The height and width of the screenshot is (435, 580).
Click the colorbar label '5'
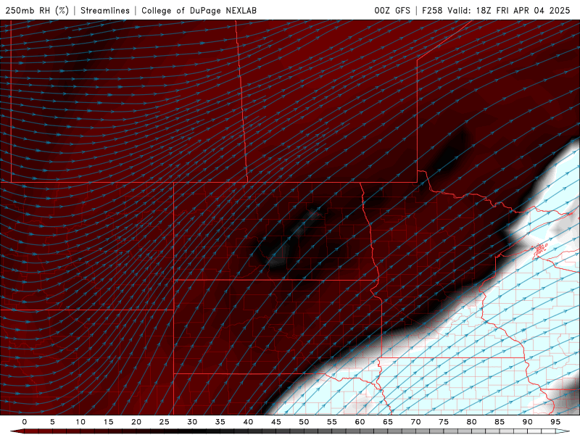pyautogui.click(x=52, y=422)
